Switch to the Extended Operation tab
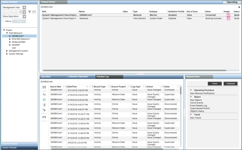 pyautogui.click(x=78, y=77)
